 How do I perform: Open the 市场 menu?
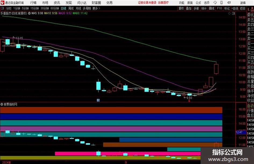coord(45,3)
